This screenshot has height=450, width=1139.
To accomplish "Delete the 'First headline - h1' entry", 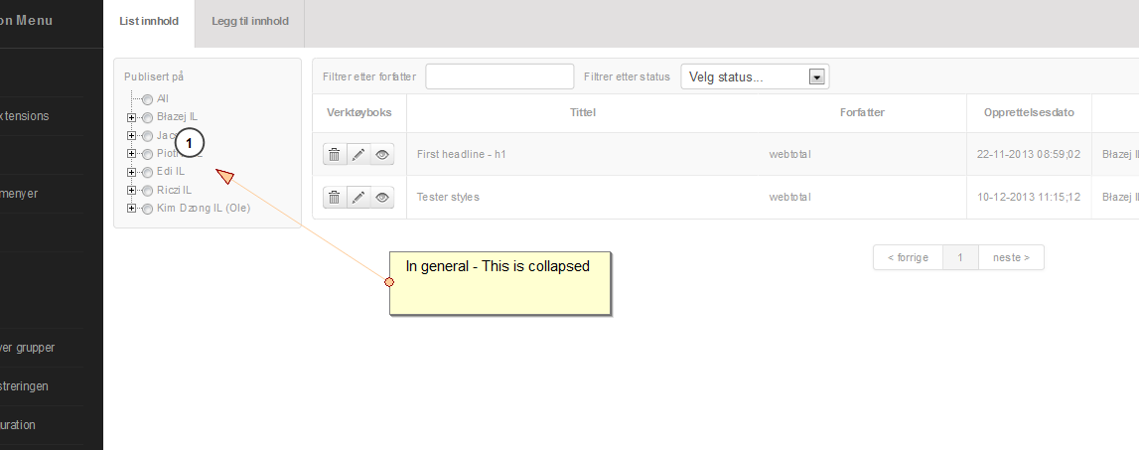I will (x=335, y=154).
